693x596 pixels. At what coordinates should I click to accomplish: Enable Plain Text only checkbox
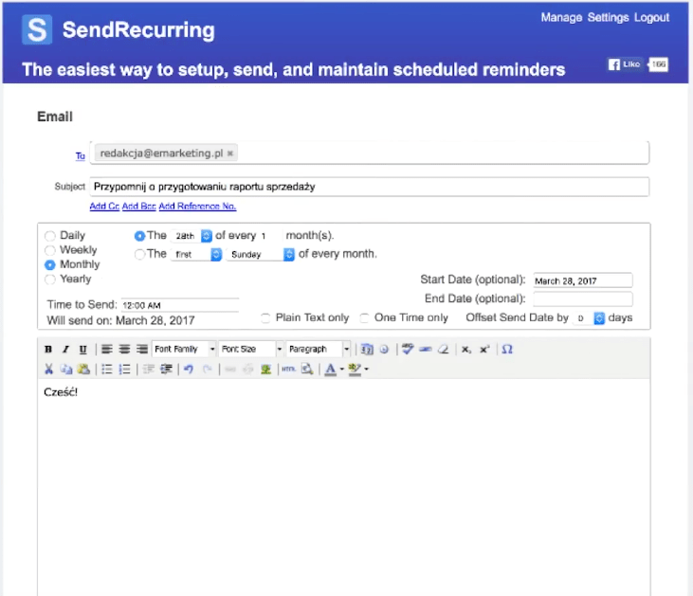pyautogui.click(x=265, y=317)
